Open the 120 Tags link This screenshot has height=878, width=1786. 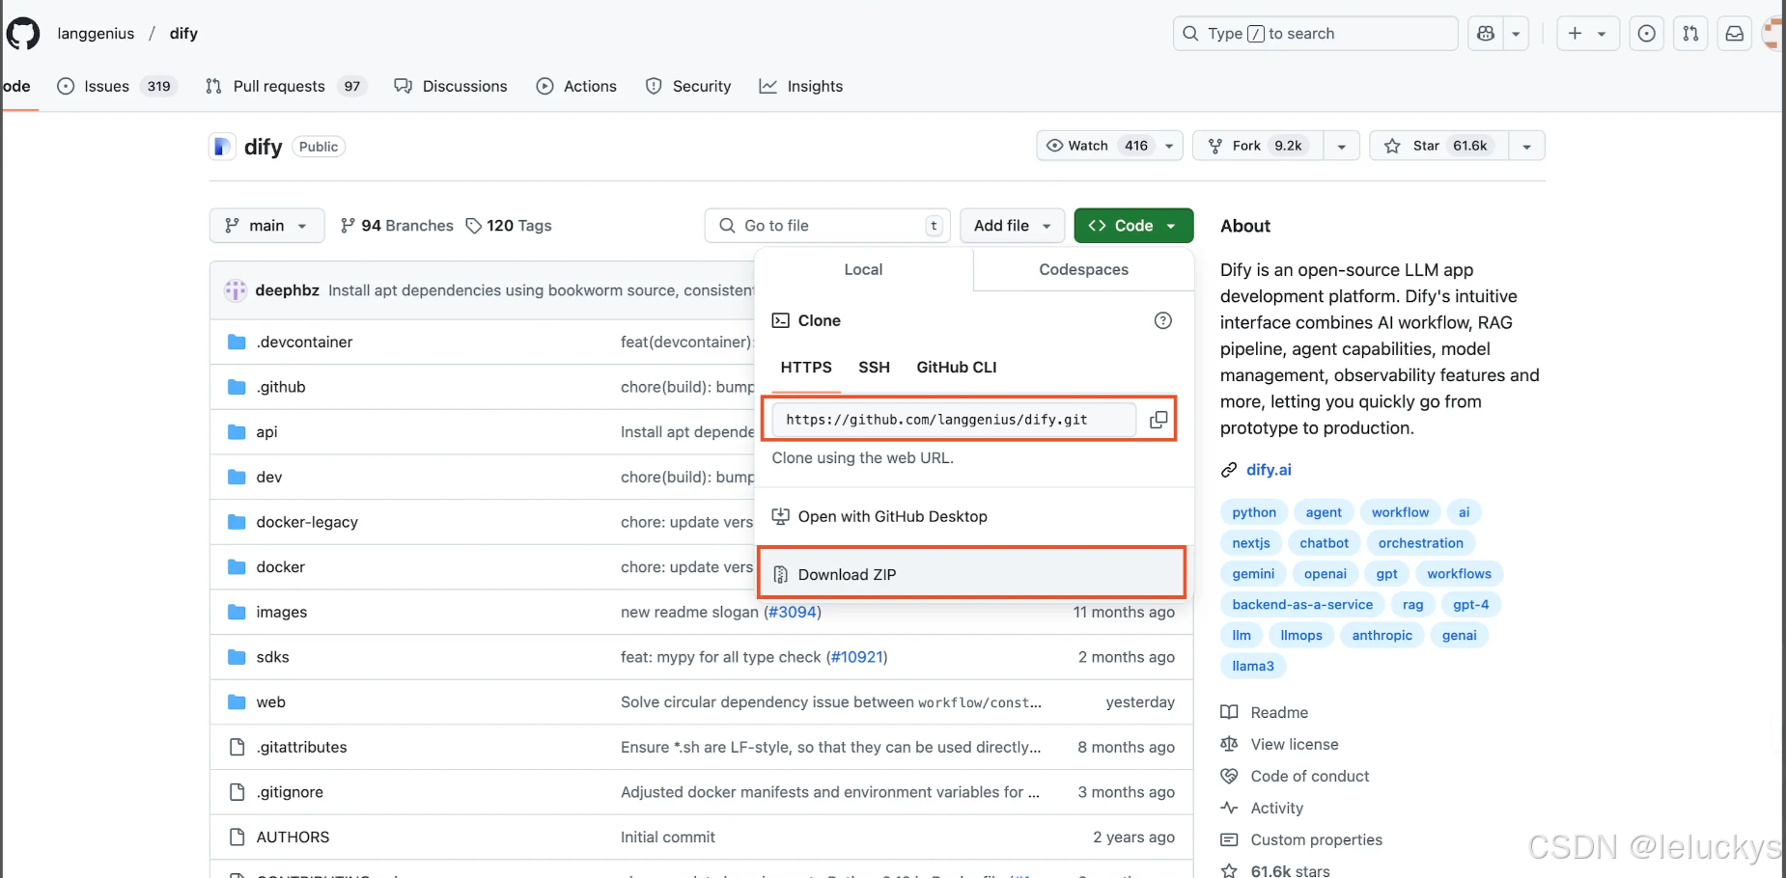pyautogui.click(x=509, y=226)
